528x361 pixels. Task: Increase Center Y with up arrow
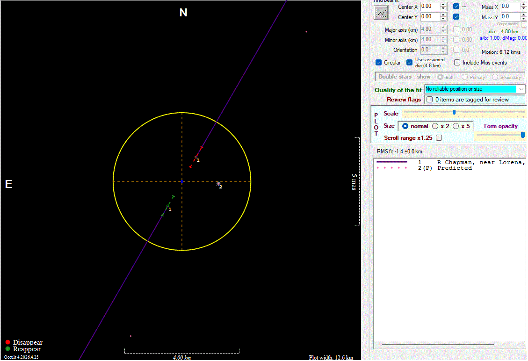pos(443,14)
